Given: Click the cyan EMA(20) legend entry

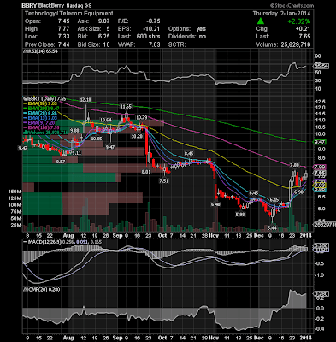Looking at the screenshot, I should pos(39,113).
